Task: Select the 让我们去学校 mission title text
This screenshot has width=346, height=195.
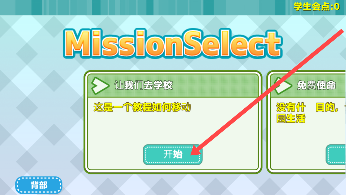Action: [144, 86]
